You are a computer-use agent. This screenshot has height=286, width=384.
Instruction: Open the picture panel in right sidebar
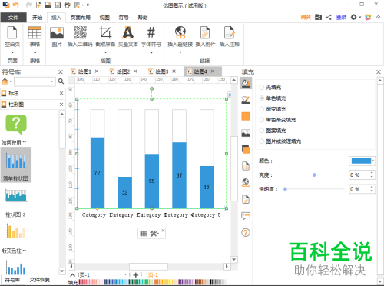click(x=246, y=133)
